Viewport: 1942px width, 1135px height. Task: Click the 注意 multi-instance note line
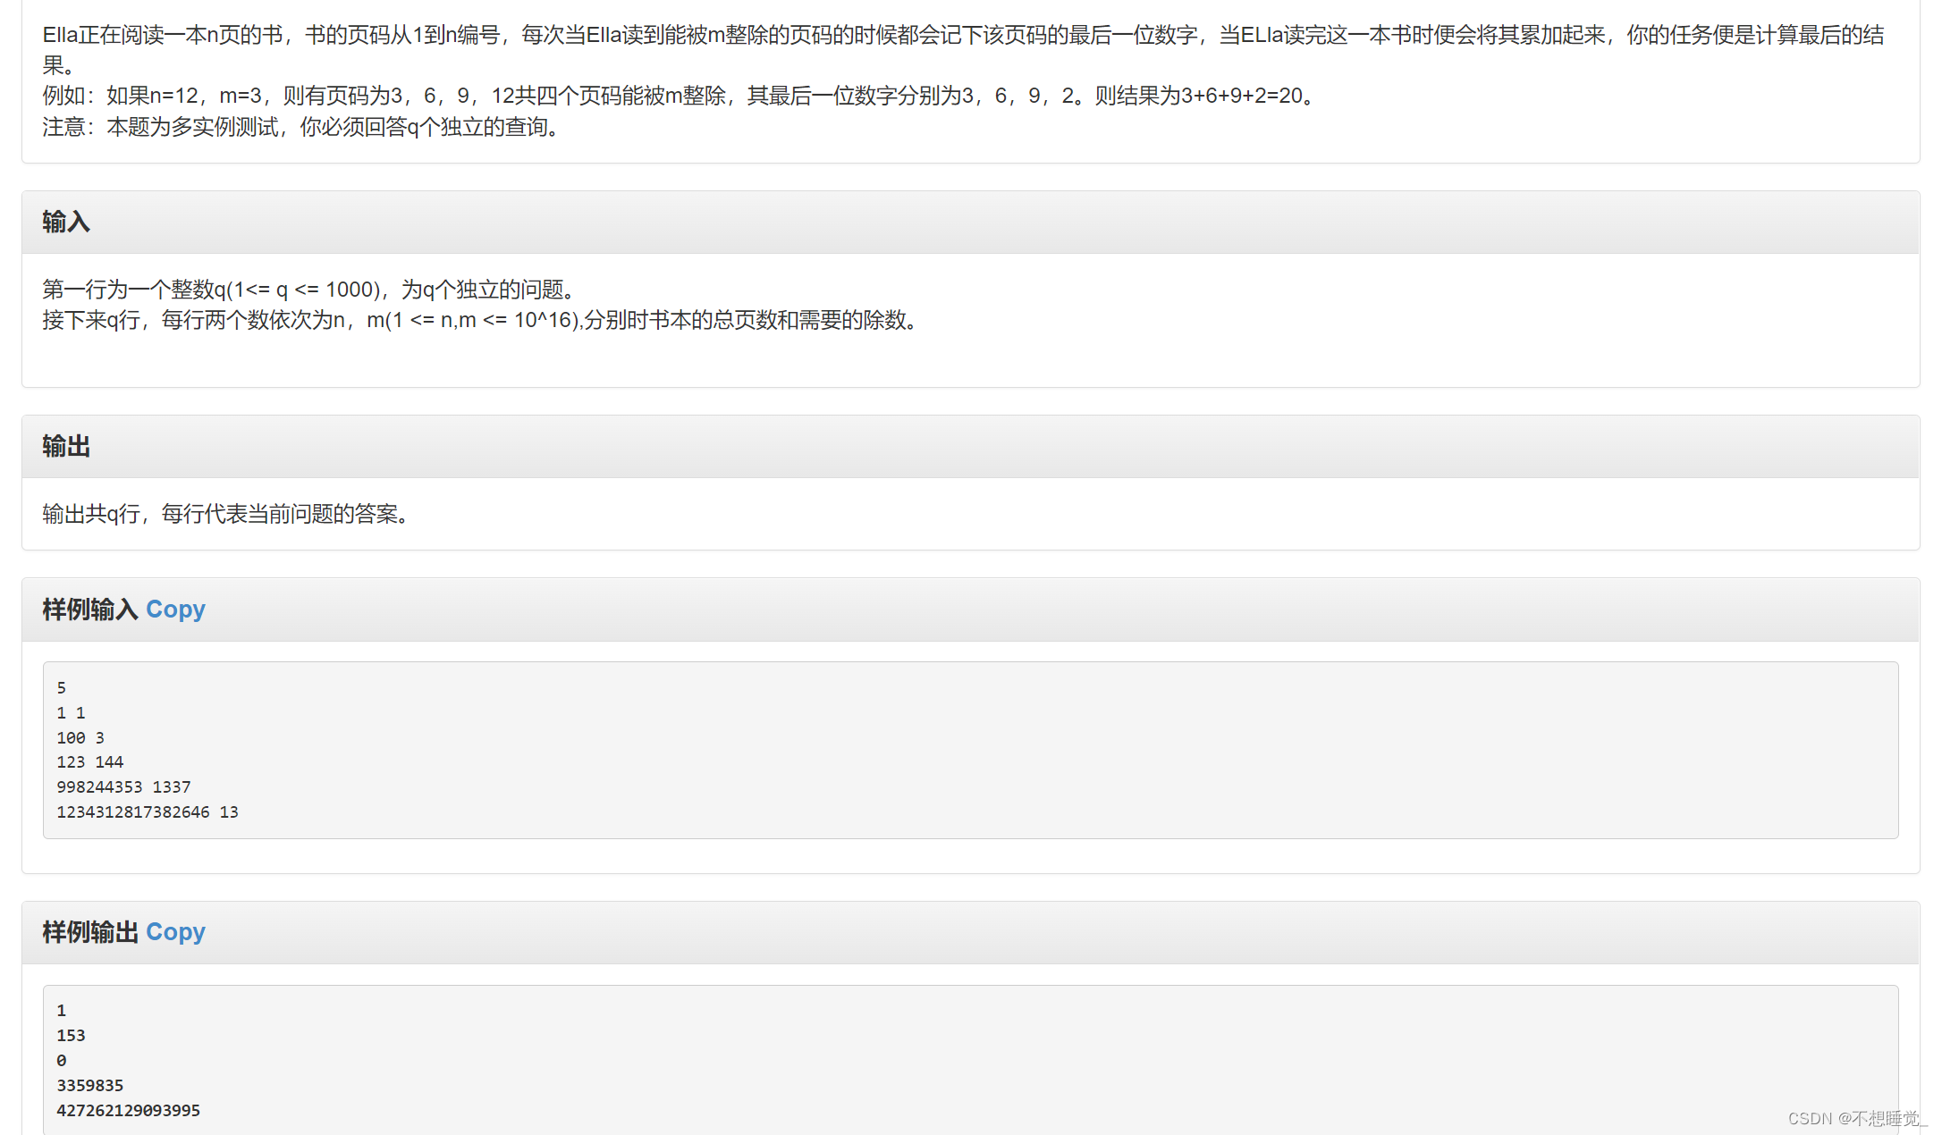click(304, 127)
